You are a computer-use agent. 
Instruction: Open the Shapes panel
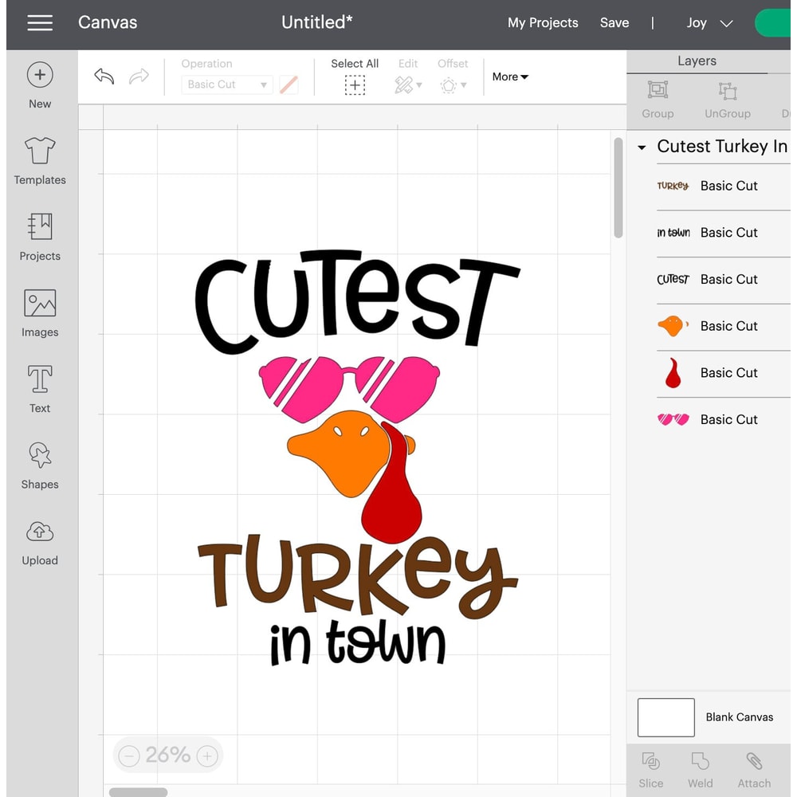(39, 464)
